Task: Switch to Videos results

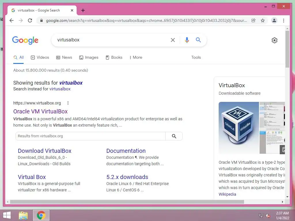Action: (x=40, y=58)
